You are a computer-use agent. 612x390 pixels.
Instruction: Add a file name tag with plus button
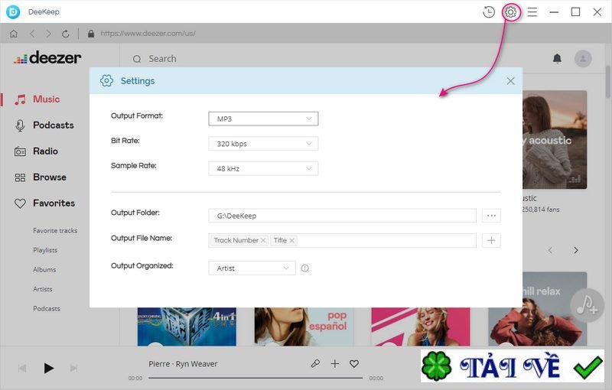coord(491,241)
